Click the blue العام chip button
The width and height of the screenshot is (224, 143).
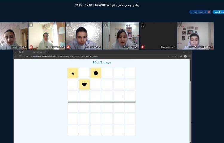218,12
